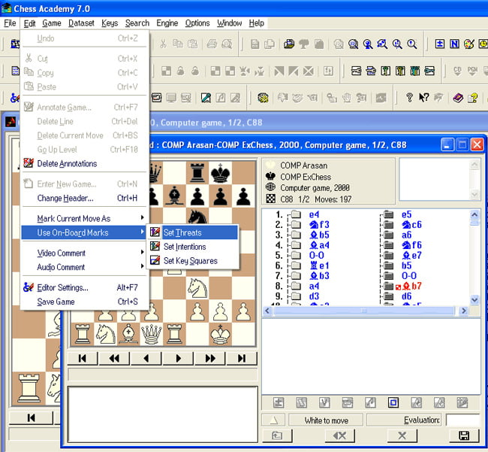Click the question mark help toolbar icon
The width and height of the screenshot is (488, 452).
[x=409, y=98]
